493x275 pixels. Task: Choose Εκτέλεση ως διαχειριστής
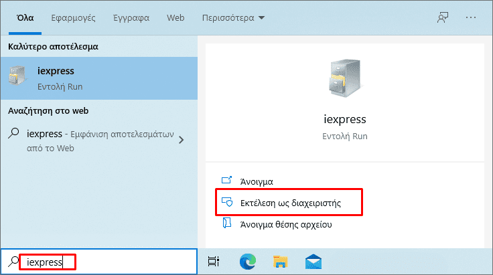[289, 203]
